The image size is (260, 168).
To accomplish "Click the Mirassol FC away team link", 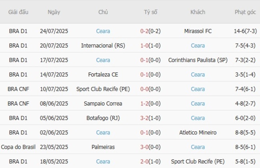I will pos(198,31).
